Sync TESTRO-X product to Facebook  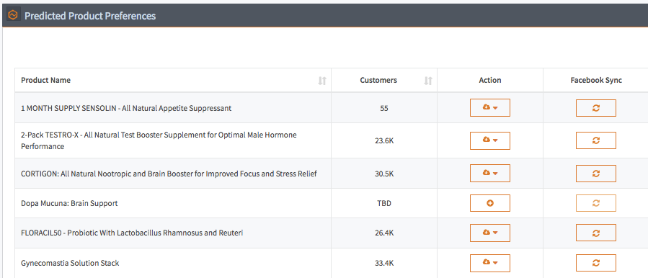click(x=596, y=140)
